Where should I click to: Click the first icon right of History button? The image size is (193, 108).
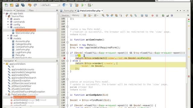point(85,15)
